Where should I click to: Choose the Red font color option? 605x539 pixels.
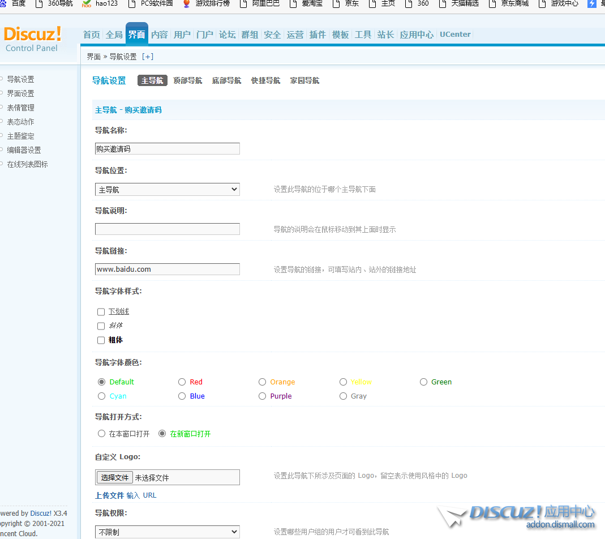182,382
